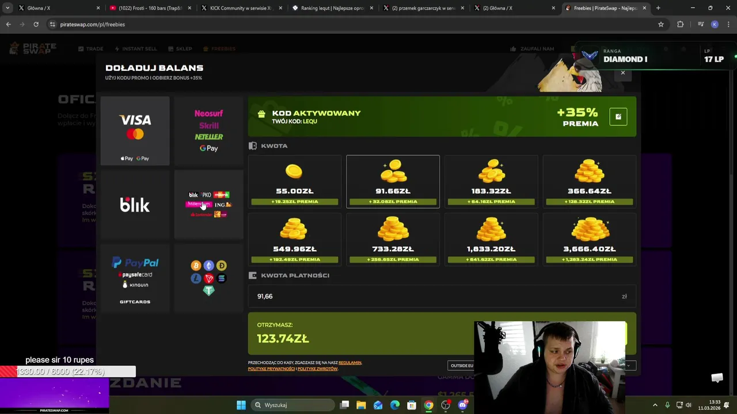Open the media control icon in toolbar
The height and width of the screenshot is (414, 737).
click(701, 24)
